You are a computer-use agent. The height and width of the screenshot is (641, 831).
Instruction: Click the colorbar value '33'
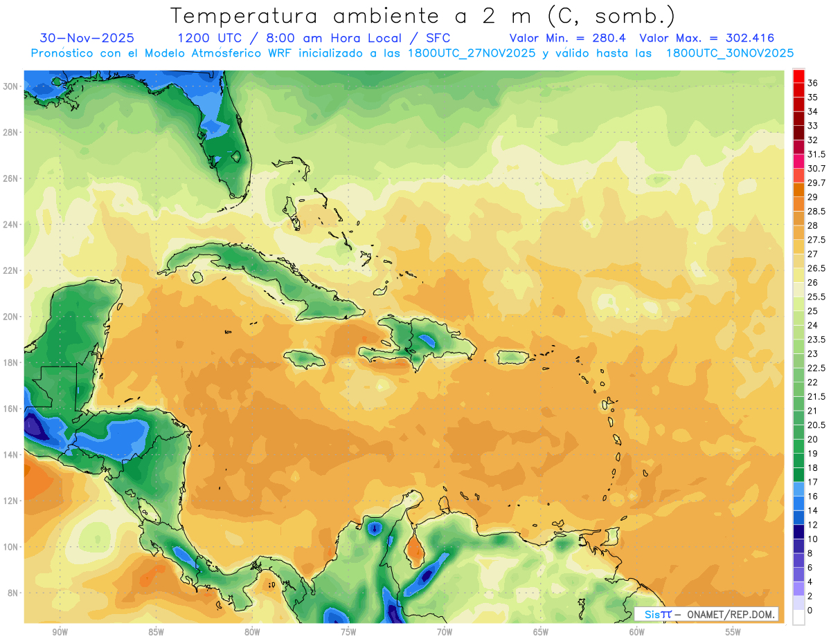pyautogui.click(x=813, y=126)
